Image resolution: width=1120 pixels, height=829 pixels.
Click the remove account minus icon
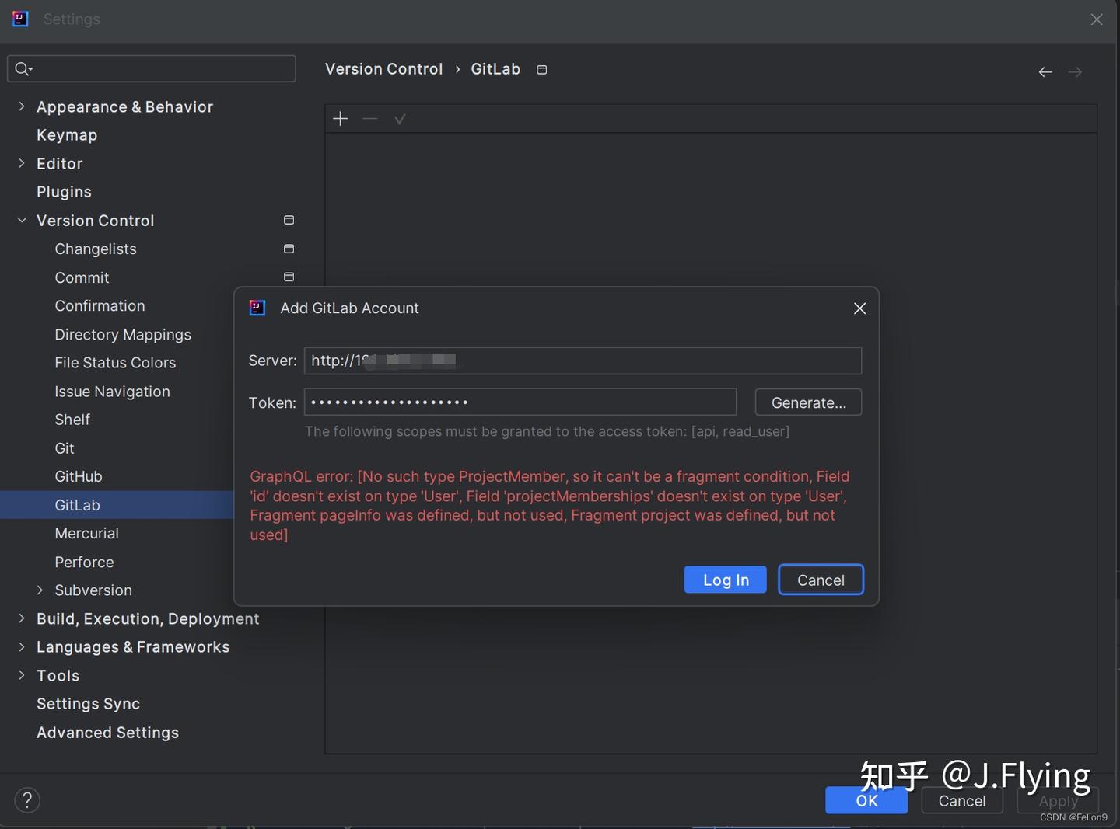pyautogui.click(x=369, y=118)
